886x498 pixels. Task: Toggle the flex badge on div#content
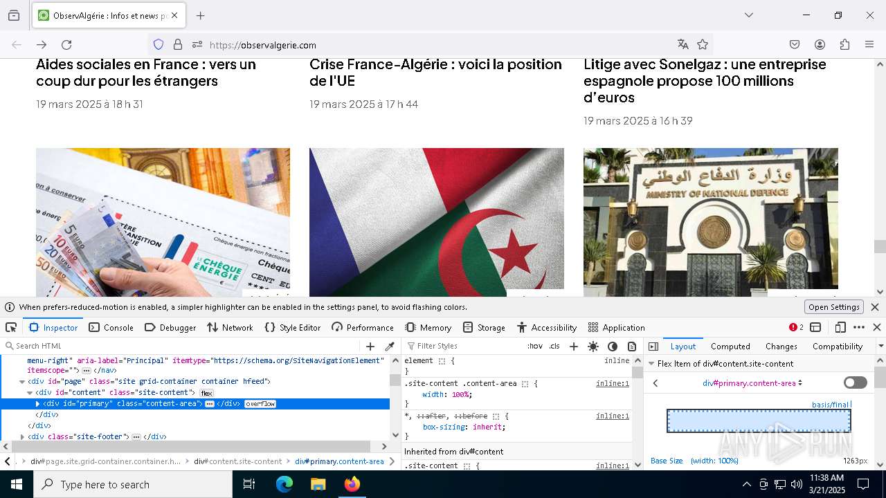(206, 393)
